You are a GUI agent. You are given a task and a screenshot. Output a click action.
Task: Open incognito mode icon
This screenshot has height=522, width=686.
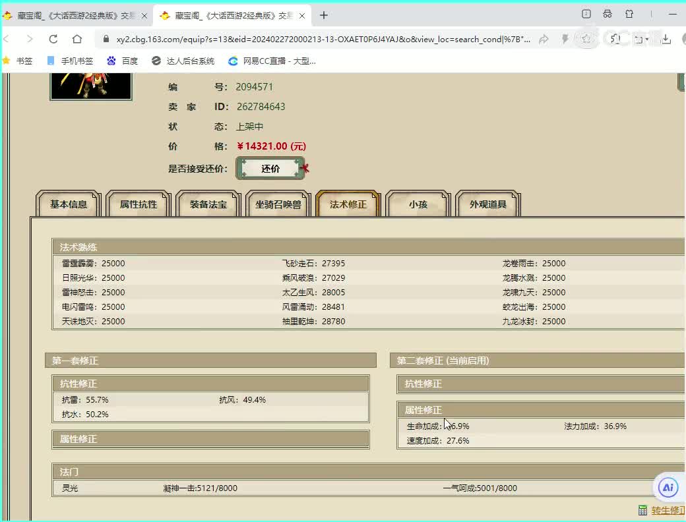coord(608,14)
